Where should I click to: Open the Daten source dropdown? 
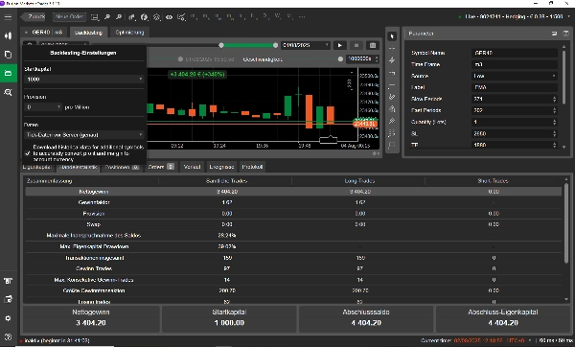84,135
